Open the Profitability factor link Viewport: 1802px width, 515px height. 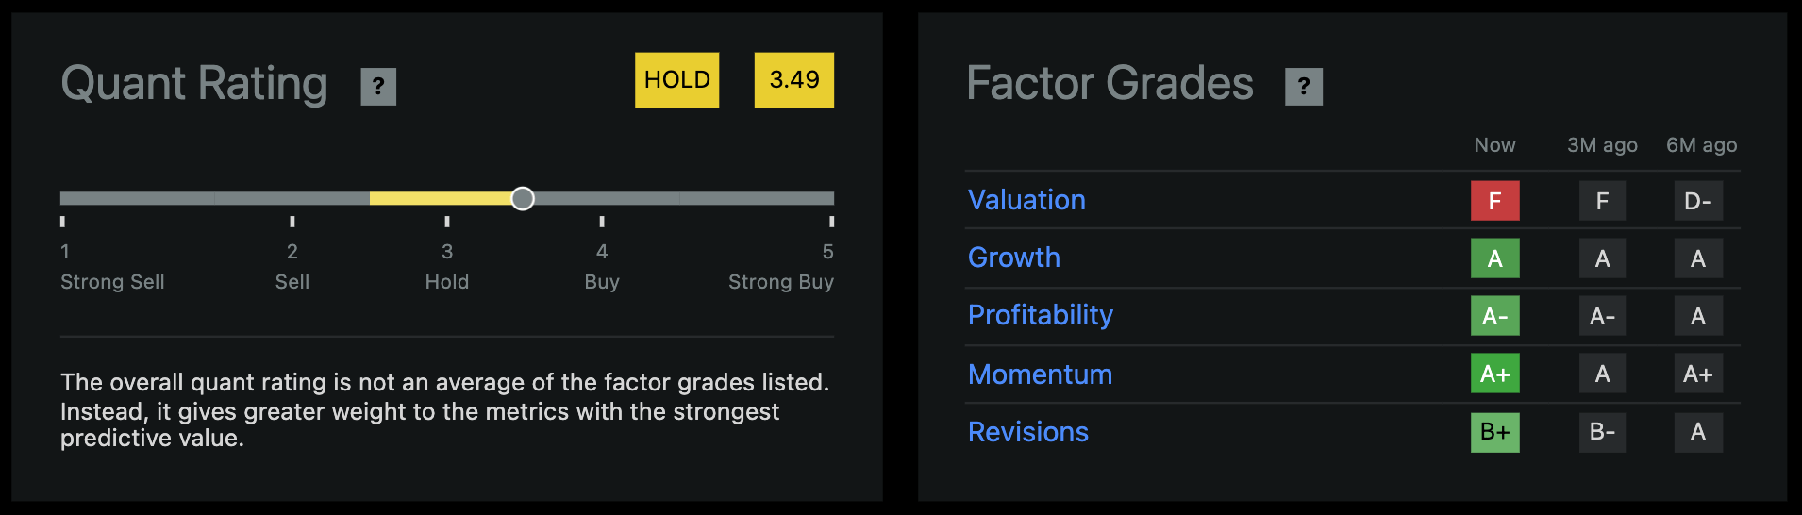(x=1040, y=315)
